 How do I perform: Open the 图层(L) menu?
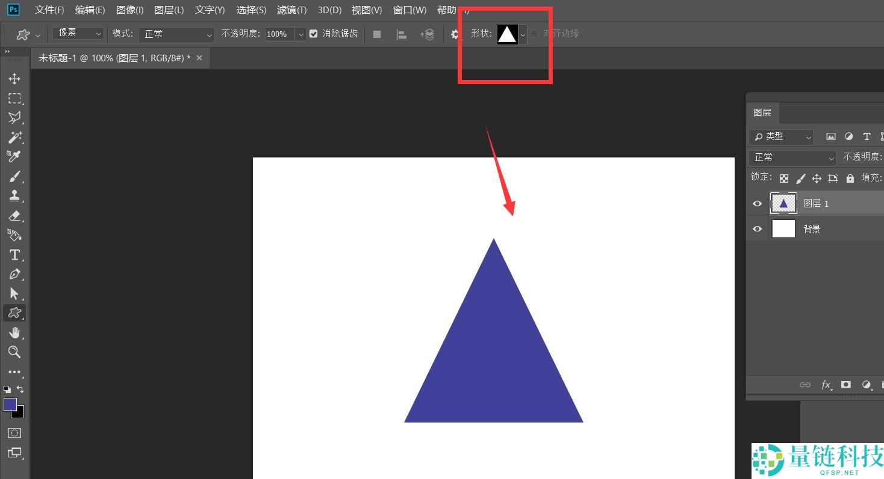[169, 10]
